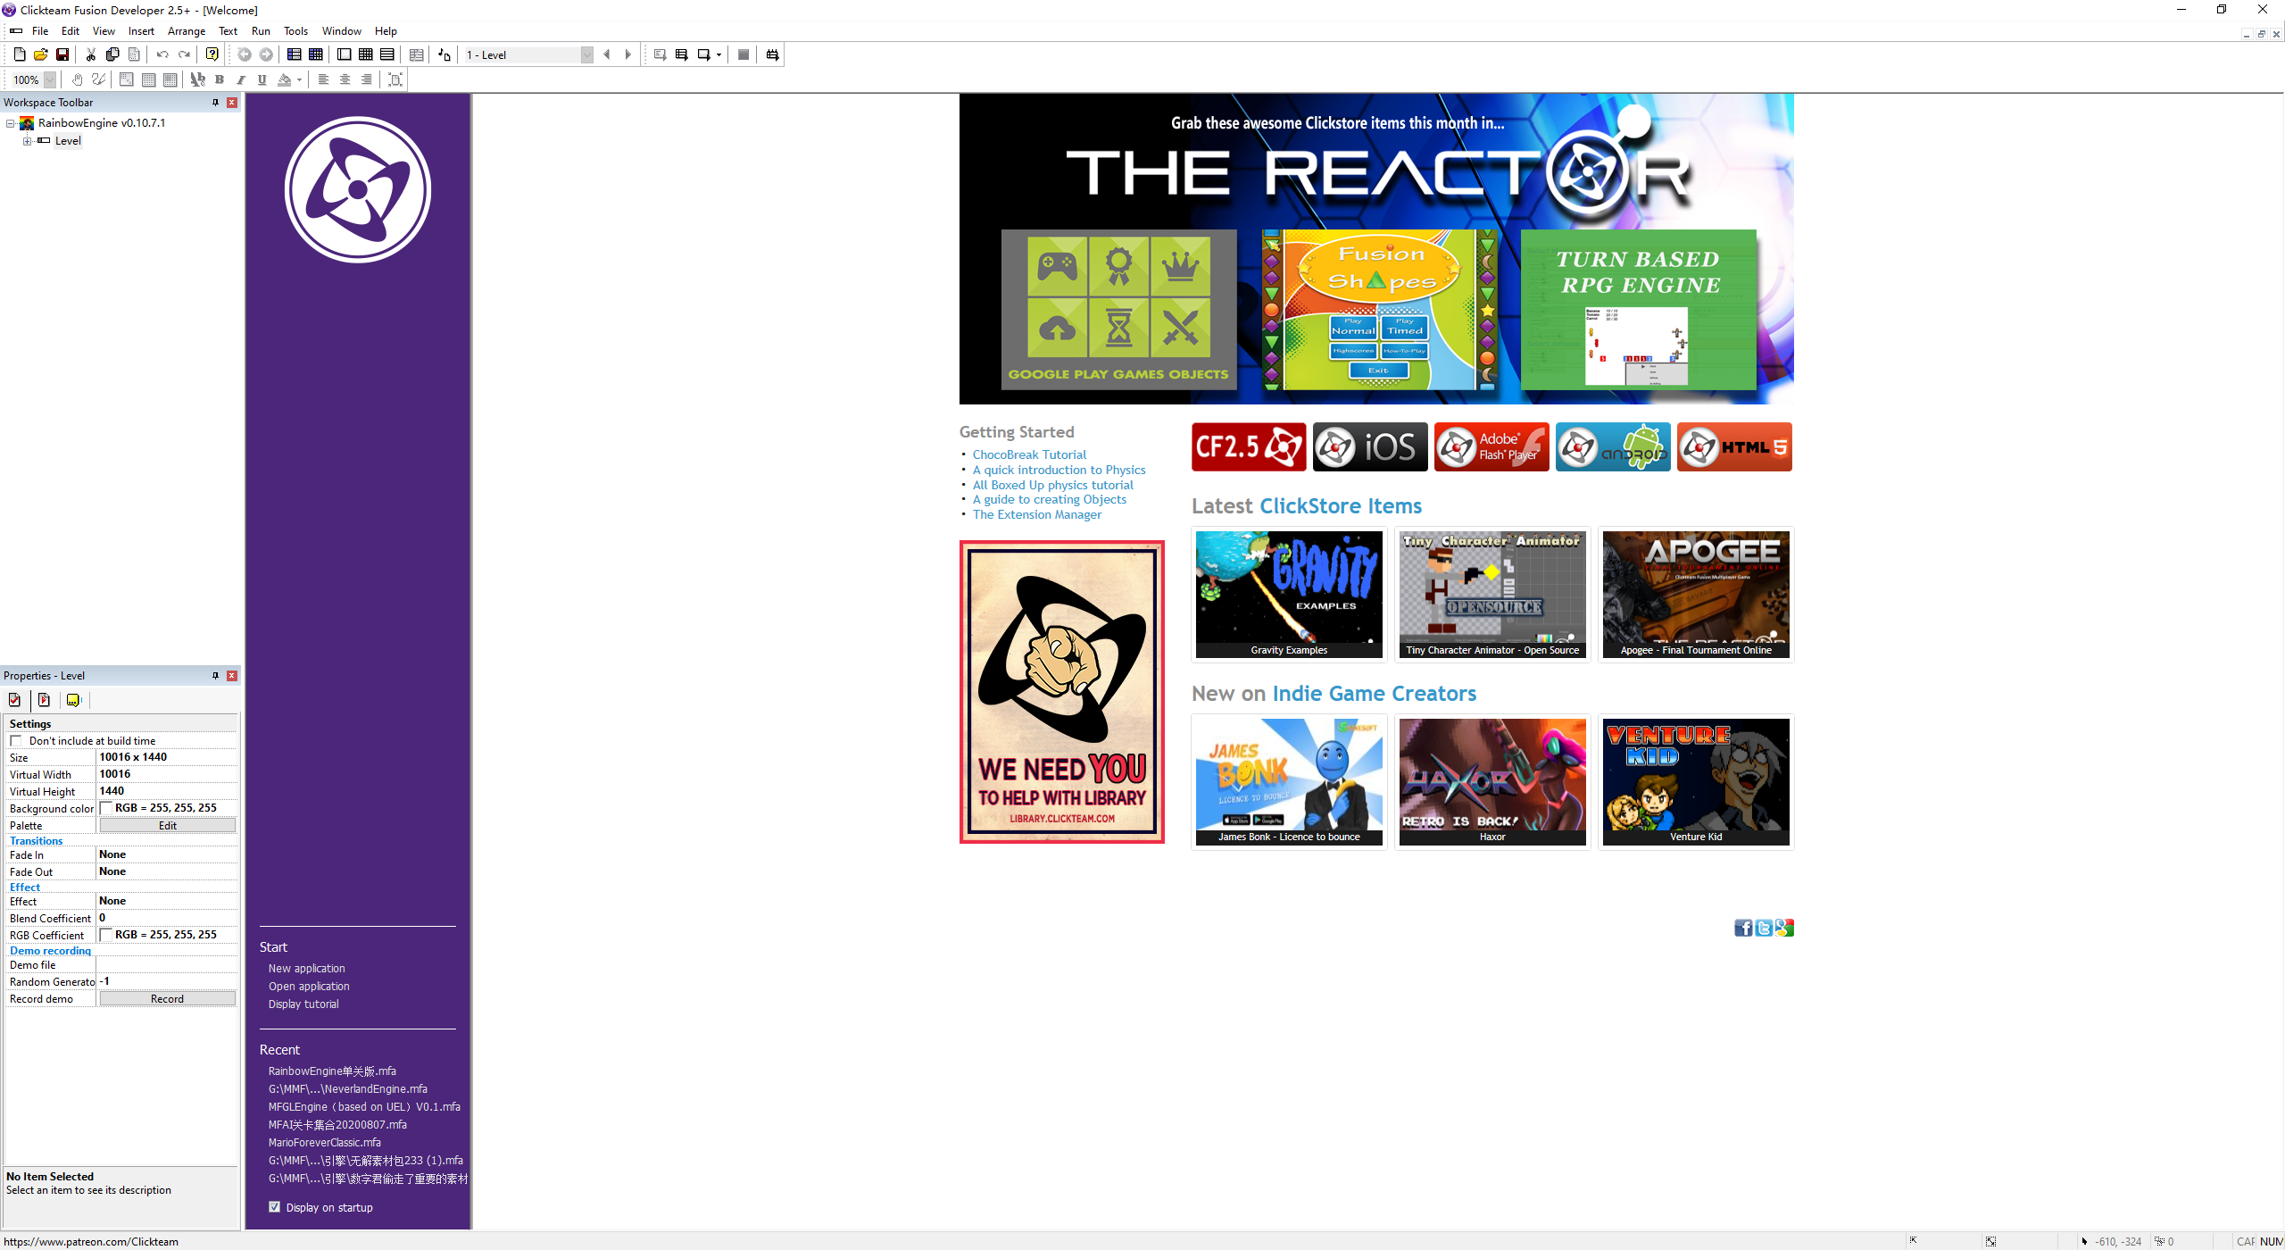
Task: Open the Data Elements icon with music note
Action: [445, 54]
